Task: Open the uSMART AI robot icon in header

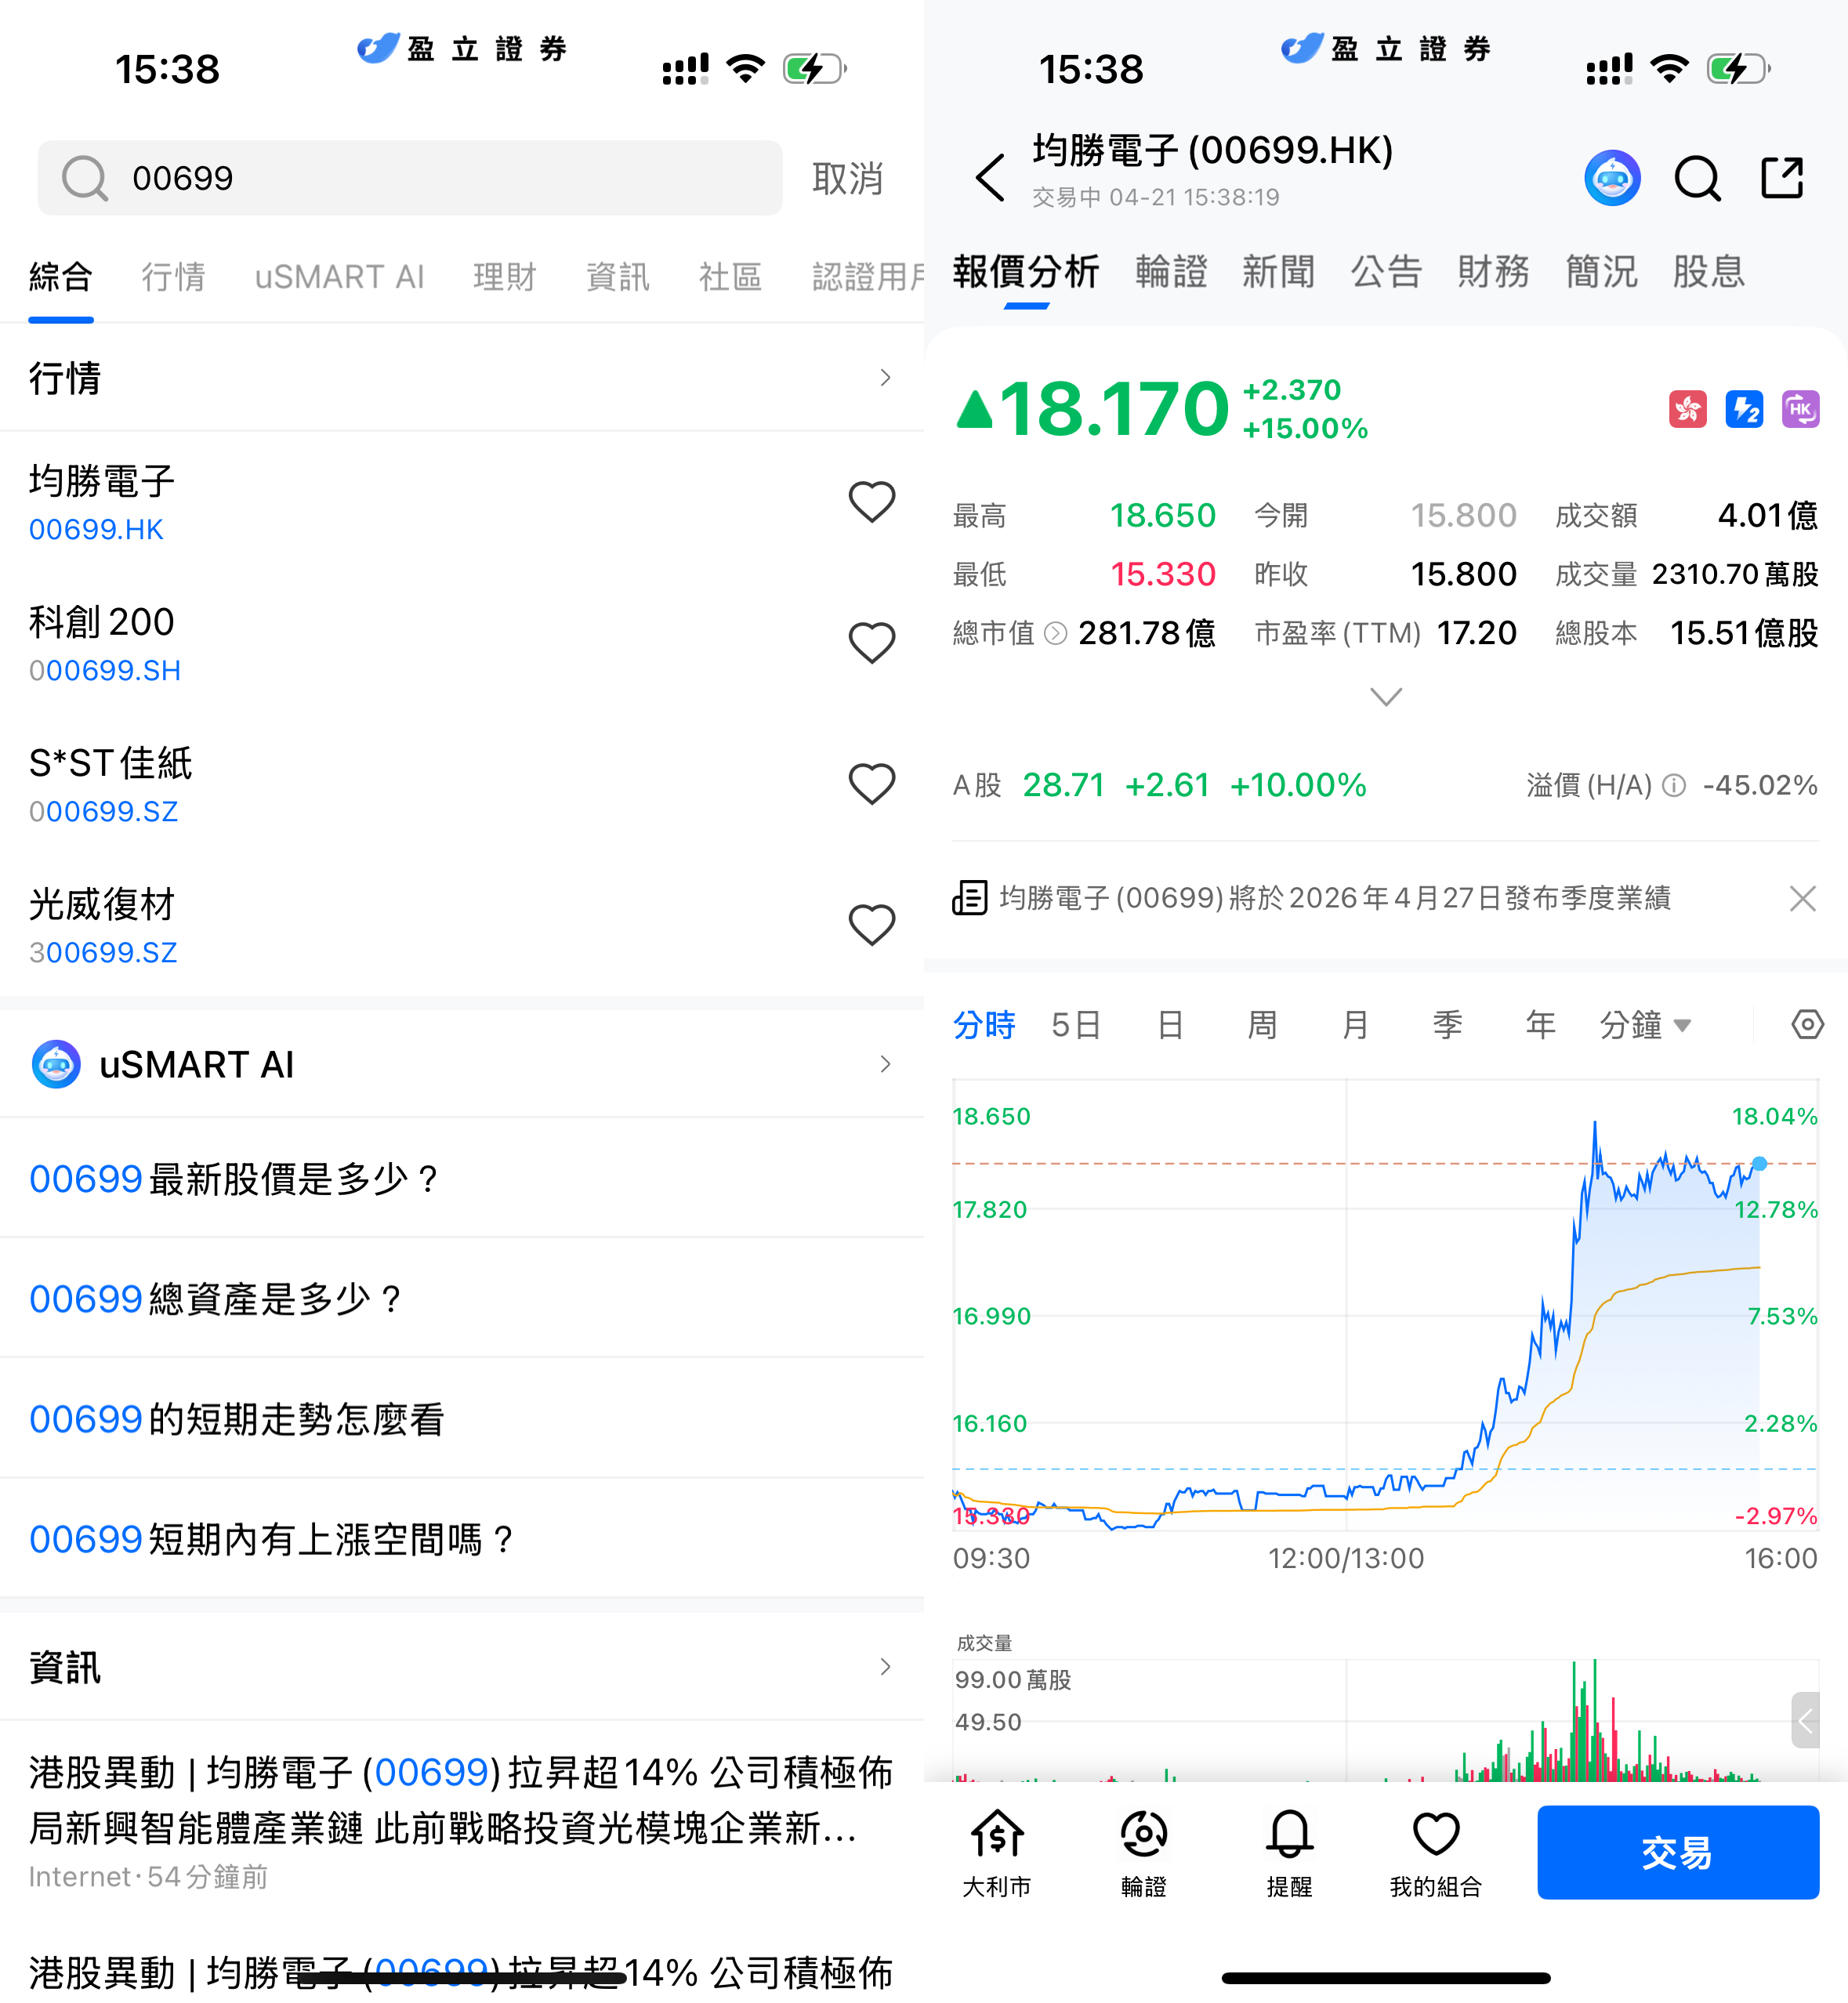Action: [1611, 178]
